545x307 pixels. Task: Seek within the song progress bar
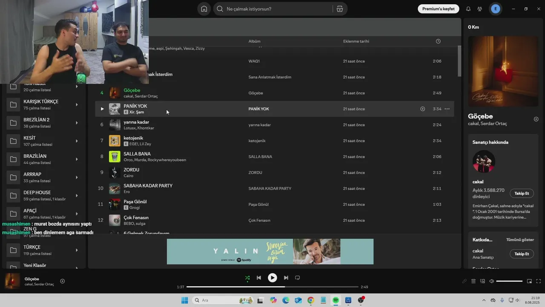(x=272, y=287)
